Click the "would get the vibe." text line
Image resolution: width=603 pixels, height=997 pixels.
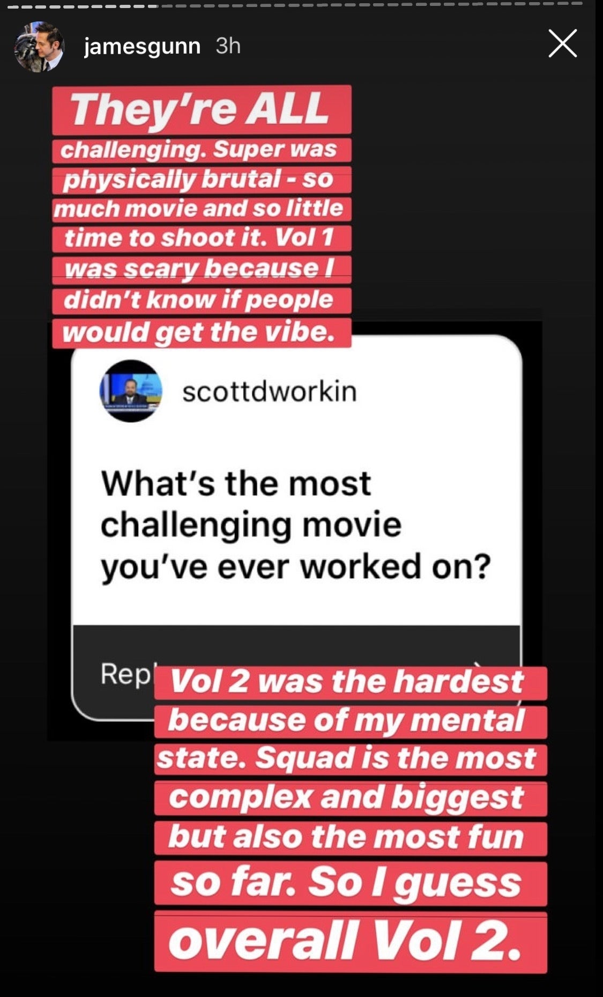click(x=202, y=332)
